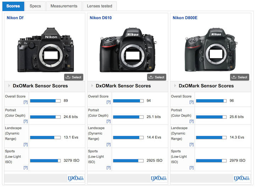Click Nikon Df overall score bar
This screenshot has height=188, width=255.
tap(45, 101)
